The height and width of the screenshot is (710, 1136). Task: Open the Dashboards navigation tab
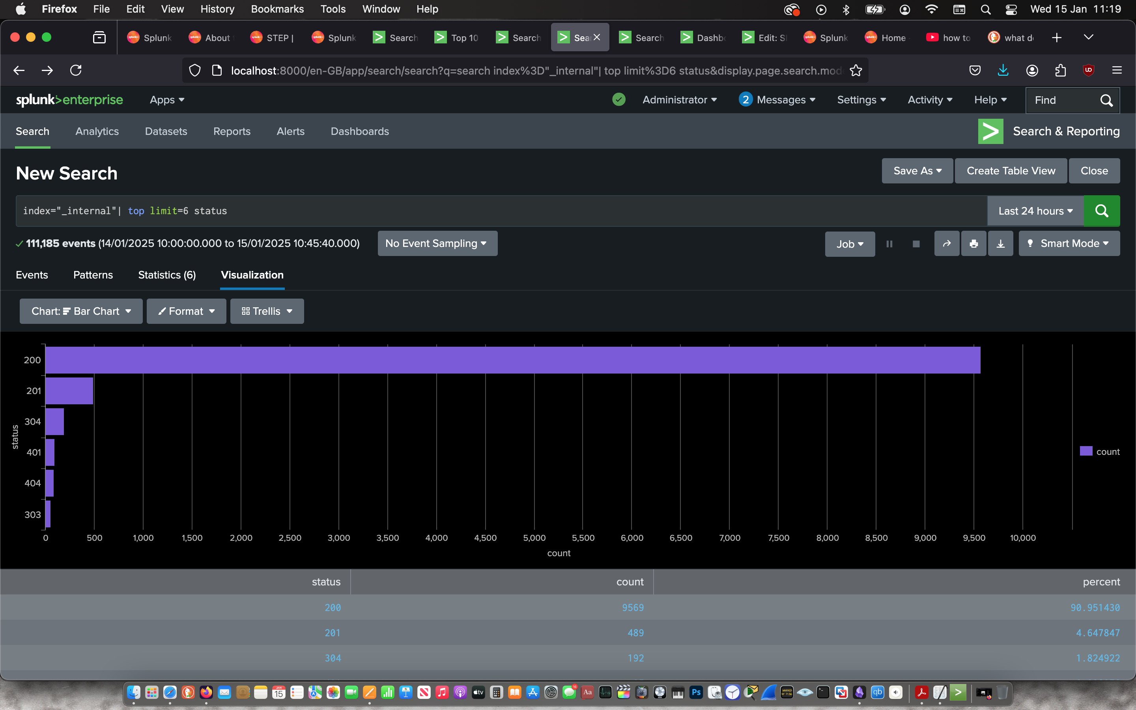360,131
